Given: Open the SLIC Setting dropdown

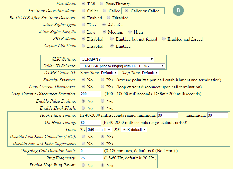Looking at the screenshot, I should click(117, 59).
